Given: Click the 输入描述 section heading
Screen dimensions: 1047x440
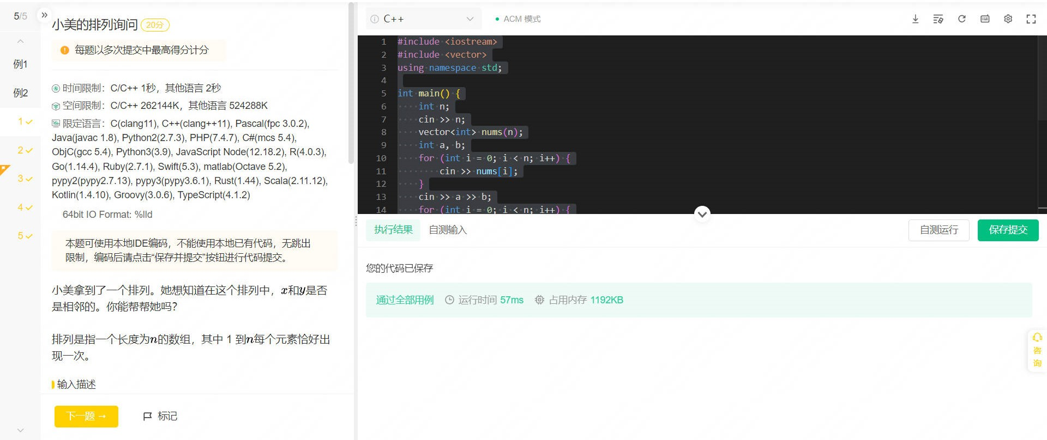Looking at the screenshot, I should tap(76, 385).
